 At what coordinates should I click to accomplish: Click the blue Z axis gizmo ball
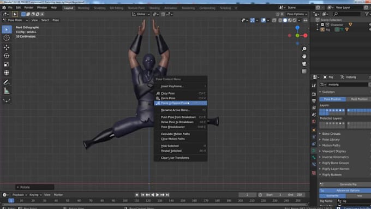pyautogui.click(x=297, y=28)
